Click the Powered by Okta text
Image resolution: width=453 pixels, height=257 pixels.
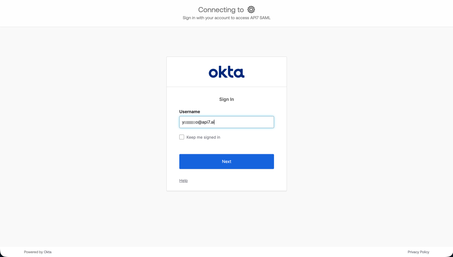[x=37, y=252]
